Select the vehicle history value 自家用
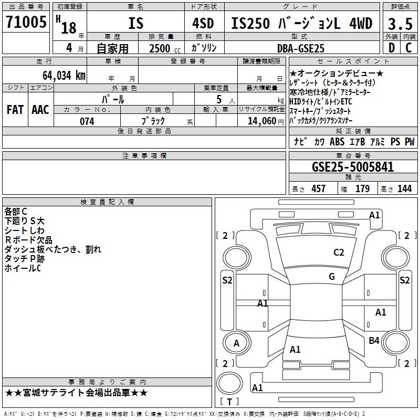This screenshot has width=420, height=420. coord(112,48)
